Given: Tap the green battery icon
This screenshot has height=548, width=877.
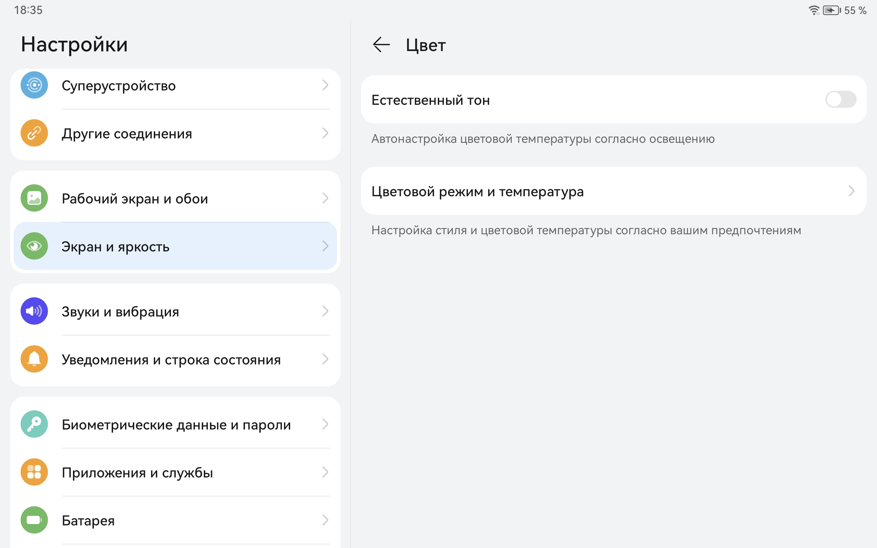Looking at the screenshot, I should [x=34, y=520].
